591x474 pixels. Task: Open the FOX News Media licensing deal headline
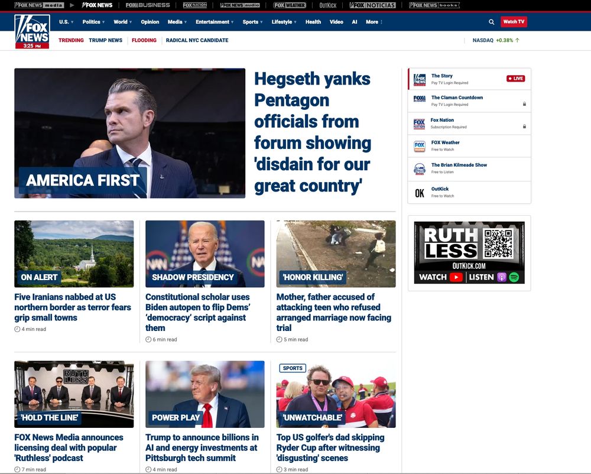69,447
